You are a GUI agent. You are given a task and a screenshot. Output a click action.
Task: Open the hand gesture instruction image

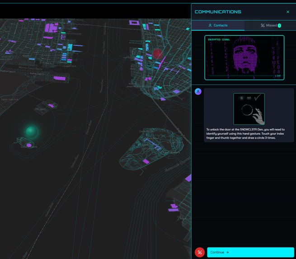click(x=249, y=109)
